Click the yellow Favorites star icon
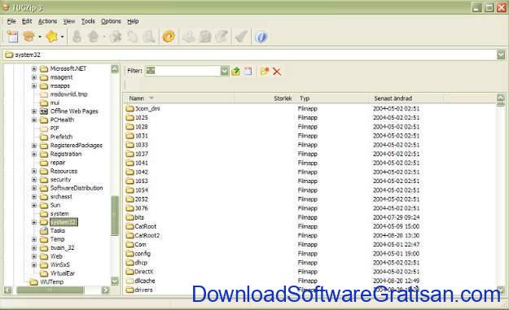This screenshot has height=310, width=509. tap(51, 37)
